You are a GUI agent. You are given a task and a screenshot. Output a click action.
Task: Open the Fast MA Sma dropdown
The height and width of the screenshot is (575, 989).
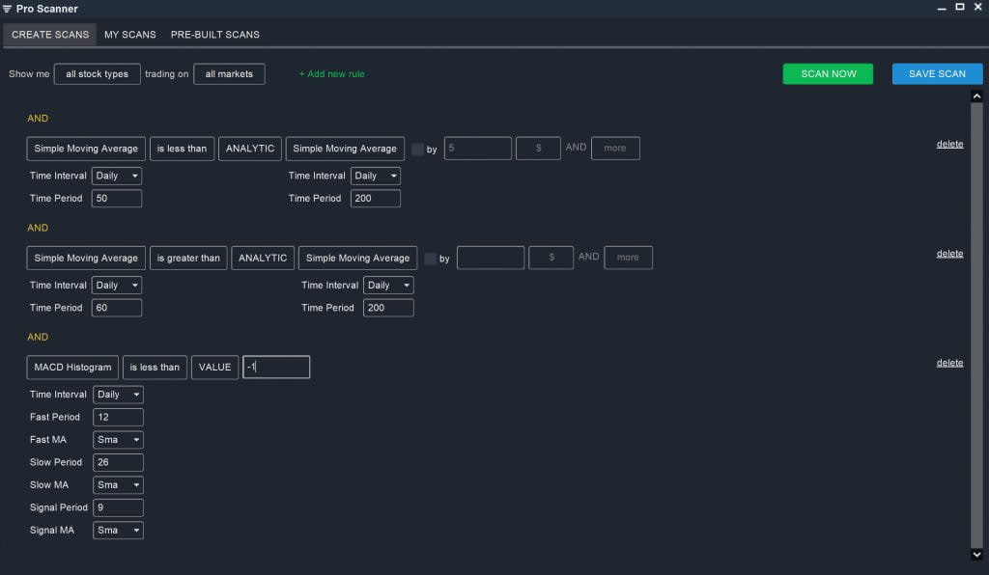118,440
